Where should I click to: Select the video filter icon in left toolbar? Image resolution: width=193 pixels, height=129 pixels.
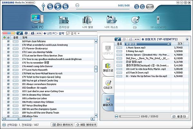point(26,33)
